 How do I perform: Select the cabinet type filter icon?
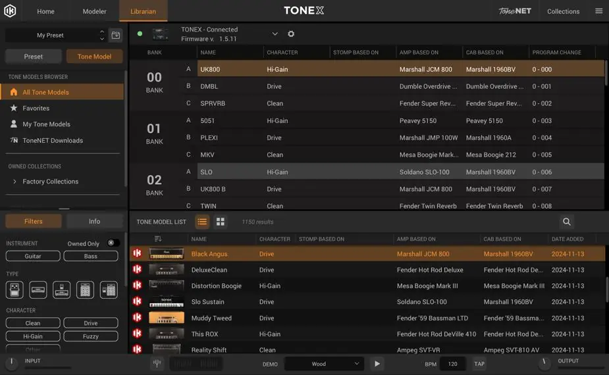[85, 289]
